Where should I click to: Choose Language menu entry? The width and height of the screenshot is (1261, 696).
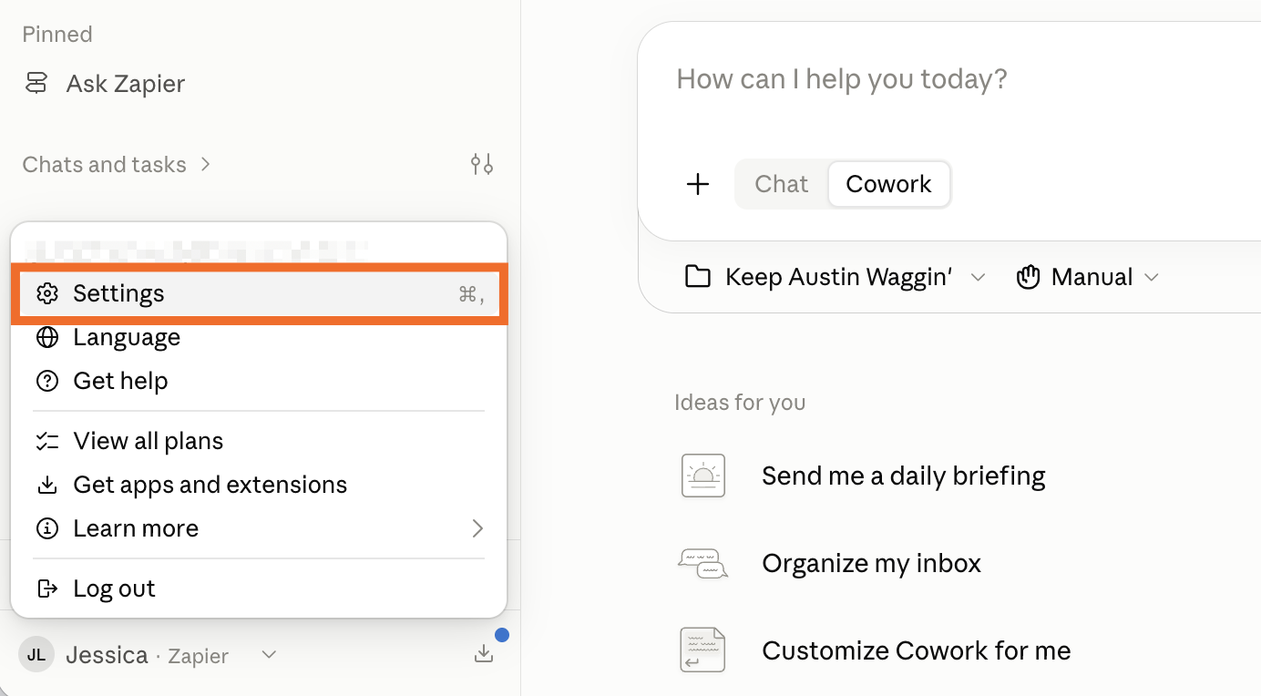point(260,337)
